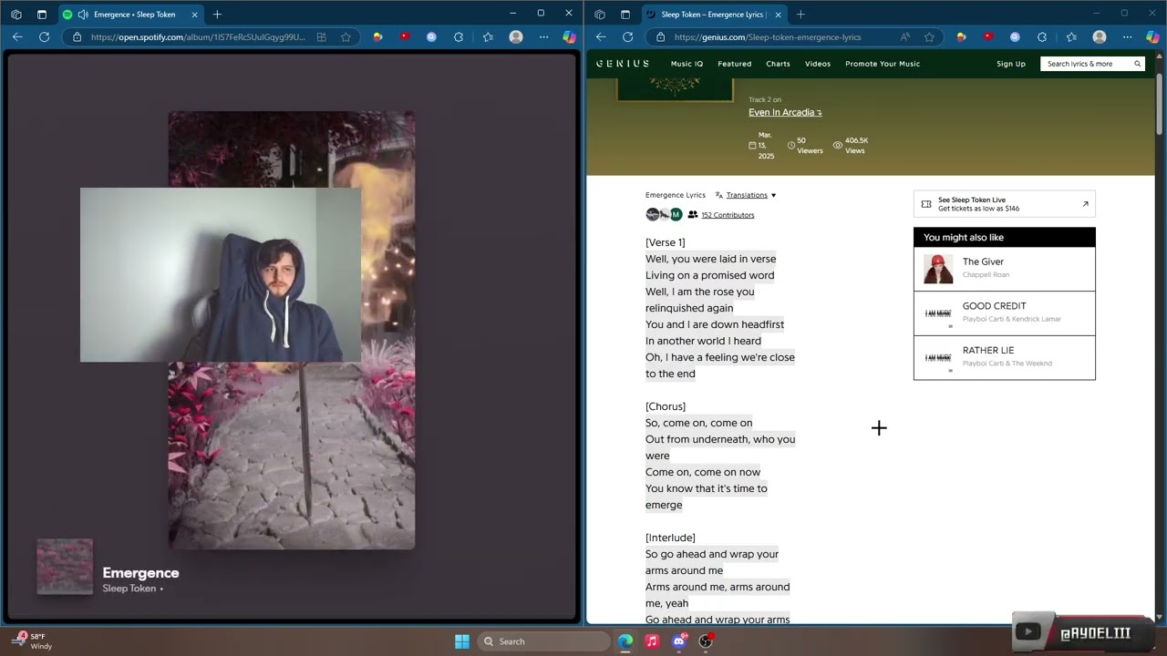This screenshot has width=1167, height=656.
Task: Select the Sleep Token – Emergence Lyrics tab
Action: 714,15
